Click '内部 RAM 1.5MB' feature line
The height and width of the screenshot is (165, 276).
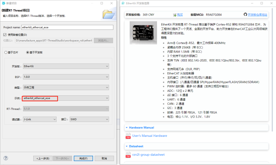click(x=185, y=52)
